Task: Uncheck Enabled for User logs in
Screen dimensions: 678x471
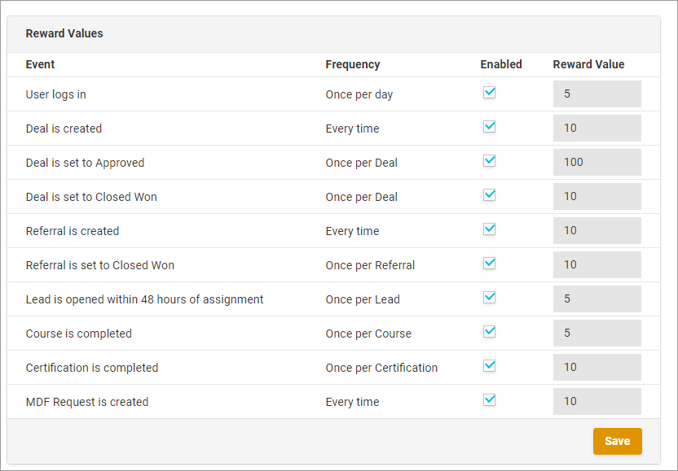Action: [489, 93]
